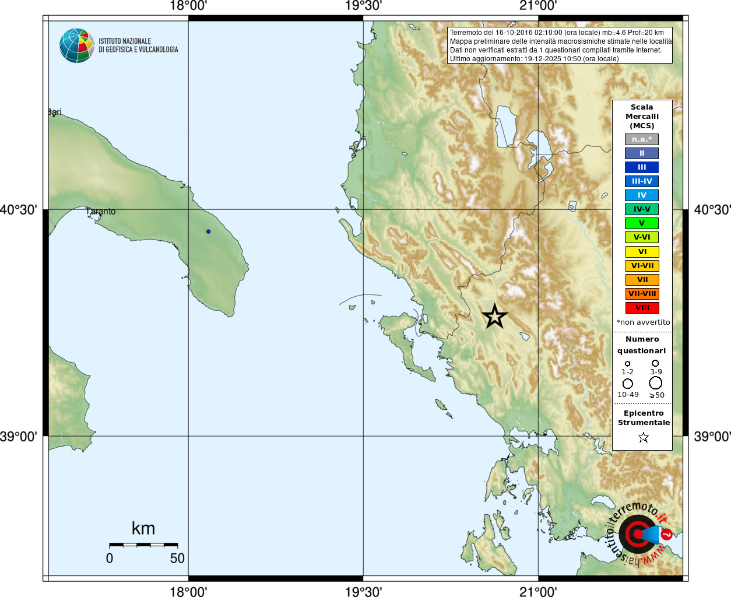Click the star symbol in the legend
731x597 pixels.
[x=643, y=437]
